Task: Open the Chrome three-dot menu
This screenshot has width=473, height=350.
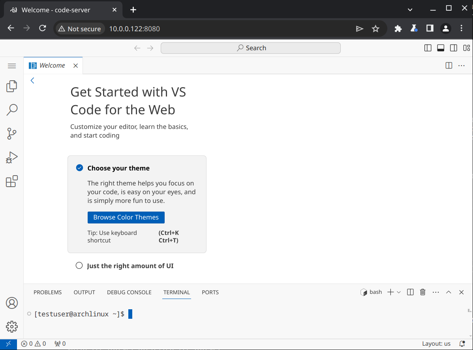Action: pyautogui.click(x=461, y=29)
